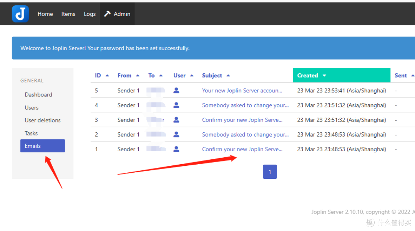Click user icon in email row 1
Screen dimensions: 415x231
(176, 149)
